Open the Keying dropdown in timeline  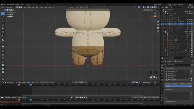[x=15, y=97]
